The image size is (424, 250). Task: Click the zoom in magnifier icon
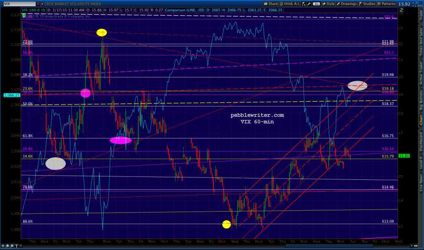click(7, 246)
